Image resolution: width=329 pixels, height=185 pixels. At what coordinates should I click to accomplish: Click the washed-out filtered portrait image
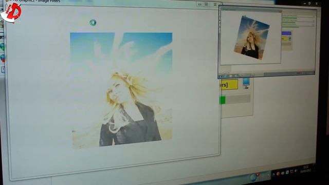(121, 90)
